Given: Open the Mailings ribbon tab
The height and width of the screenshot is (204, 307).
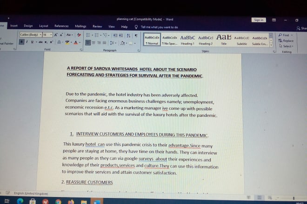Looking at the screenshot, I should click(x=80, y=26).
